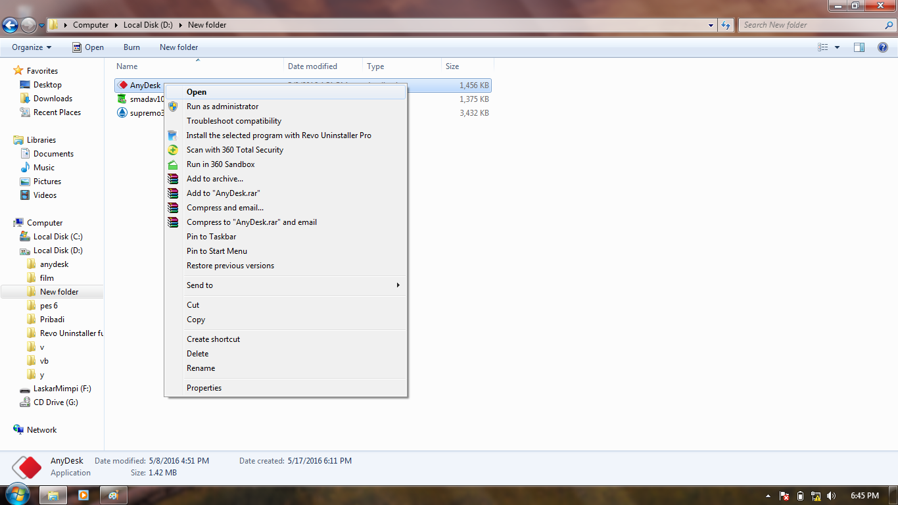Select Local Disk (C:) in navigation pane
This screenshot has width=898, height=505.
tap(58, 237)
